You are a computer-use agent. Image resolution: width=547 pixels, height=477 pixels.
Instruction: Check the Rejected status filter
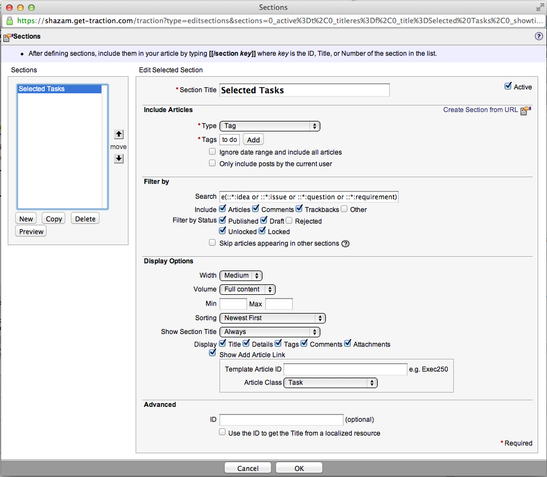[289, 221]
